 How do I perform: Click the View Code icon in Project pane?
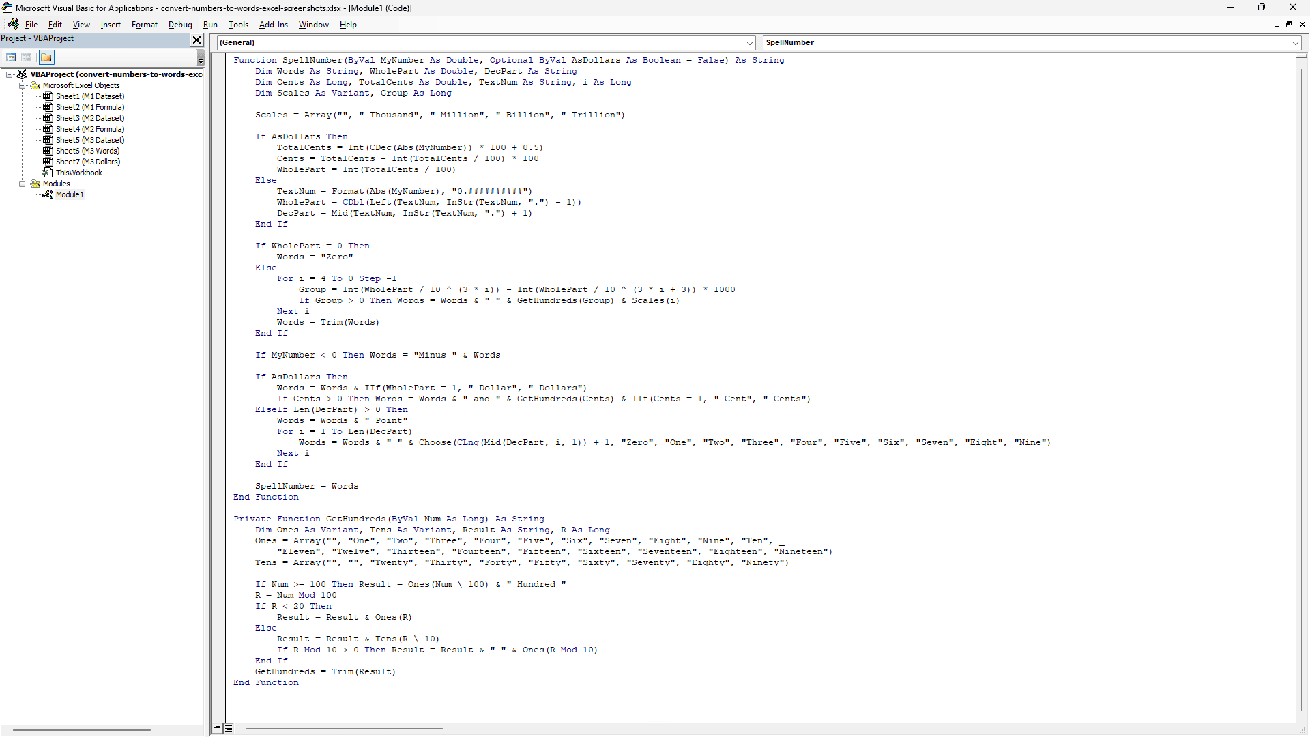pyautogui.click(x=11, y=57)
